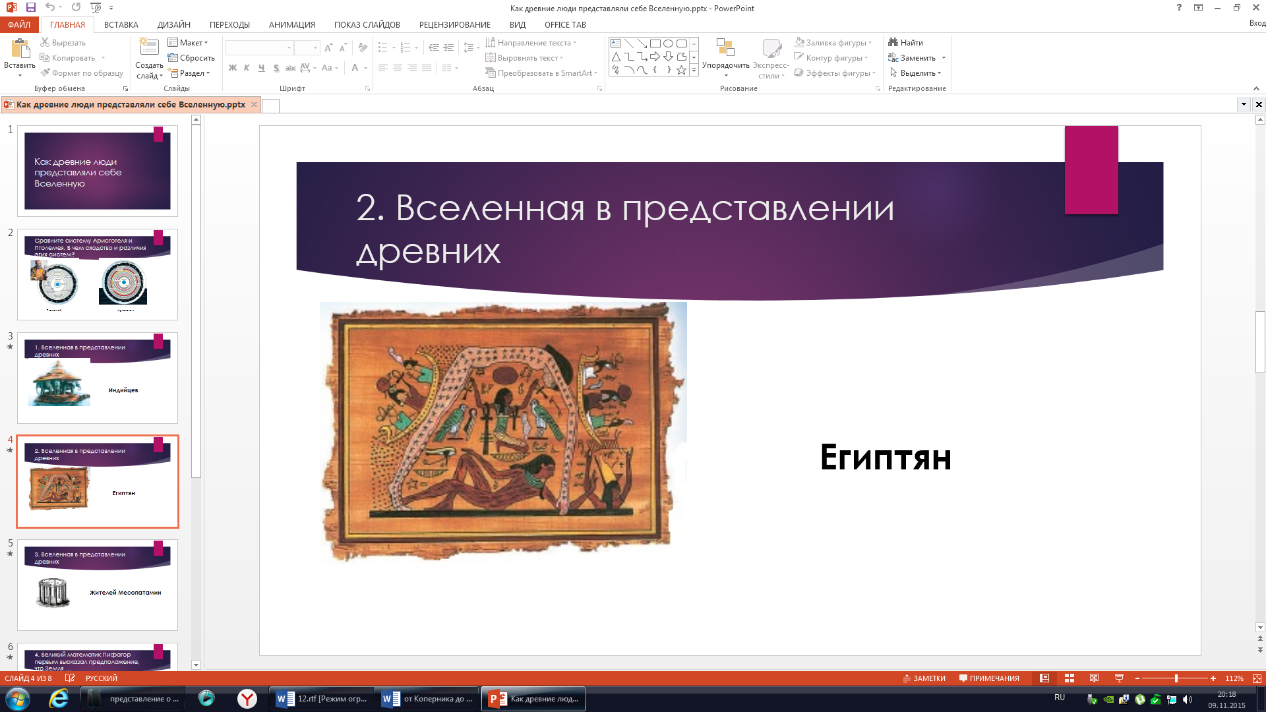This screenshot has width=1266, height=712.
Task: Select the rectangle shape in gallery
Action: click(655, 44)
